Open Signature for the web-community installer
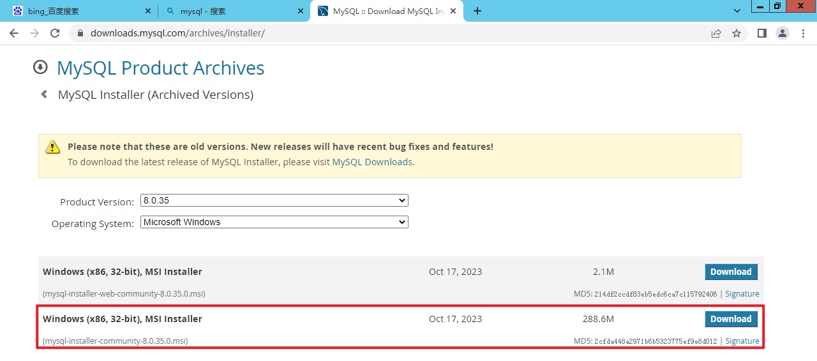The height and width of the screenshot is (361, 817). click(x=742, y=294)
